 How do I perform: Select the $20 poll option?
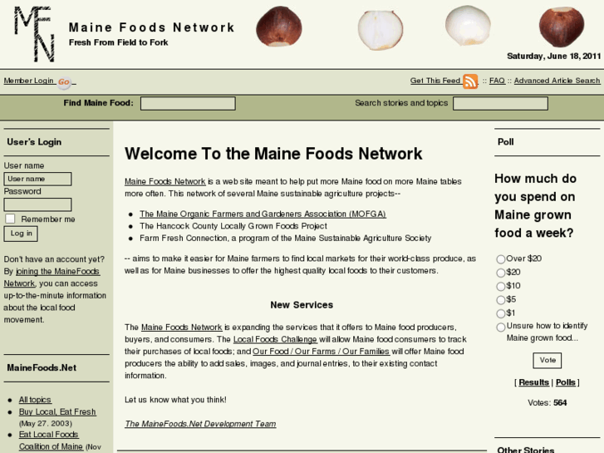pos(501,273)
